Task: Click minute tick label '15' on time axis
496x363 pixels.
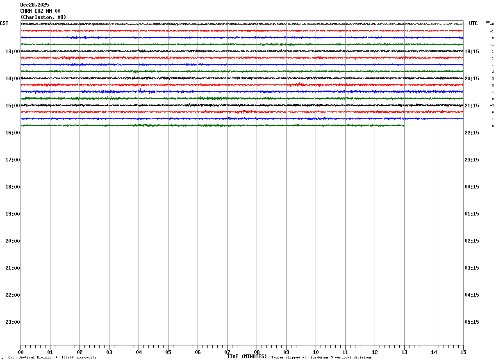Action: tap(463, 352)
